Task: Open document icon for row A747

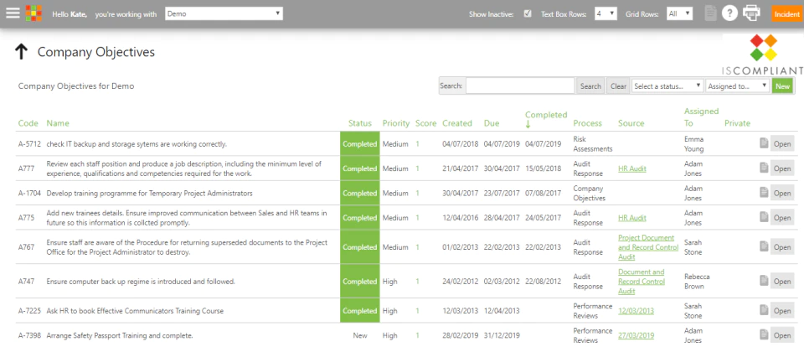Action: [764, 281]
